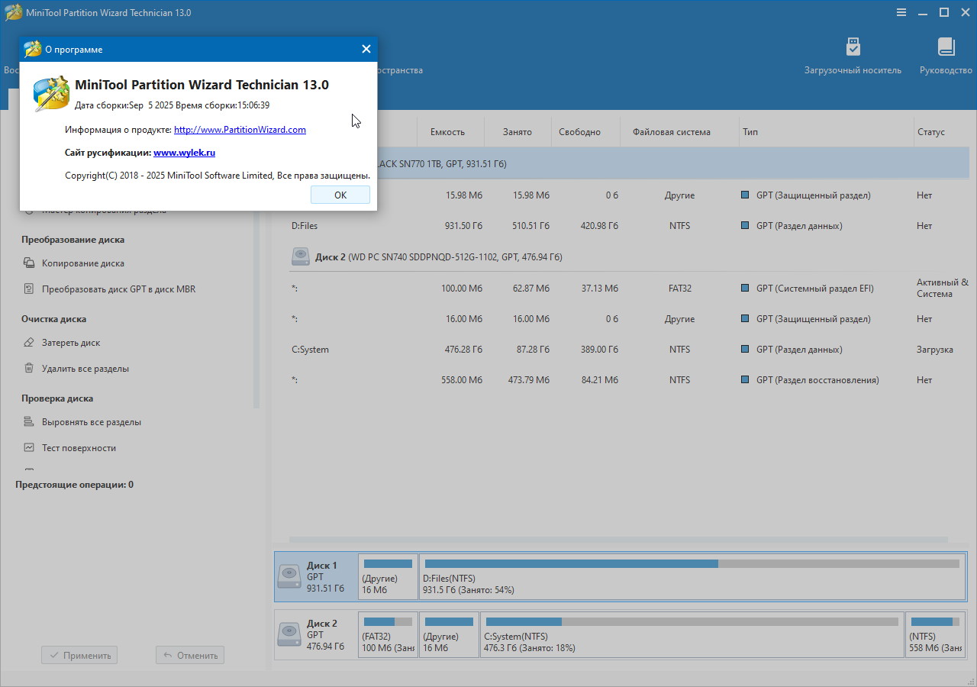
Task: Start Тест поверхности disk check
Action: pyautogui.click(x=79, y=448)
